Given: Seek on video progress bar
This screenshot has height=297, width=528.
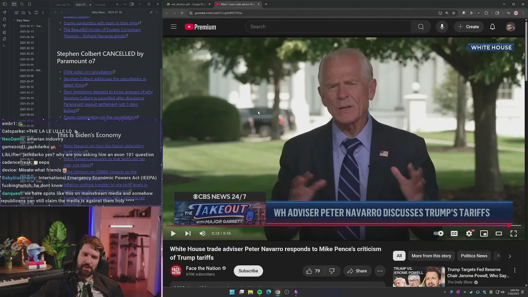Looking at the screenshot, I should (343, 226).
